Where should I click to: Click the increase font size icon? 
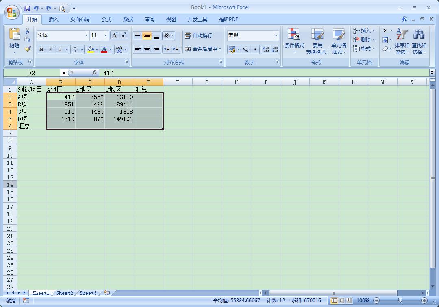(x=115, y=35)
